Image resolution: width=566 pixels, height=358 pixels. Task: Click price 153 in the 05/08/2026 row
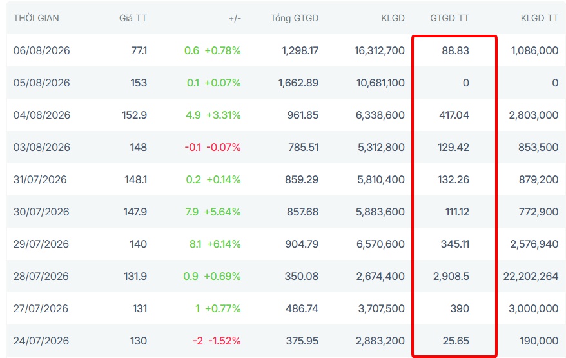[x=139, y=83]
